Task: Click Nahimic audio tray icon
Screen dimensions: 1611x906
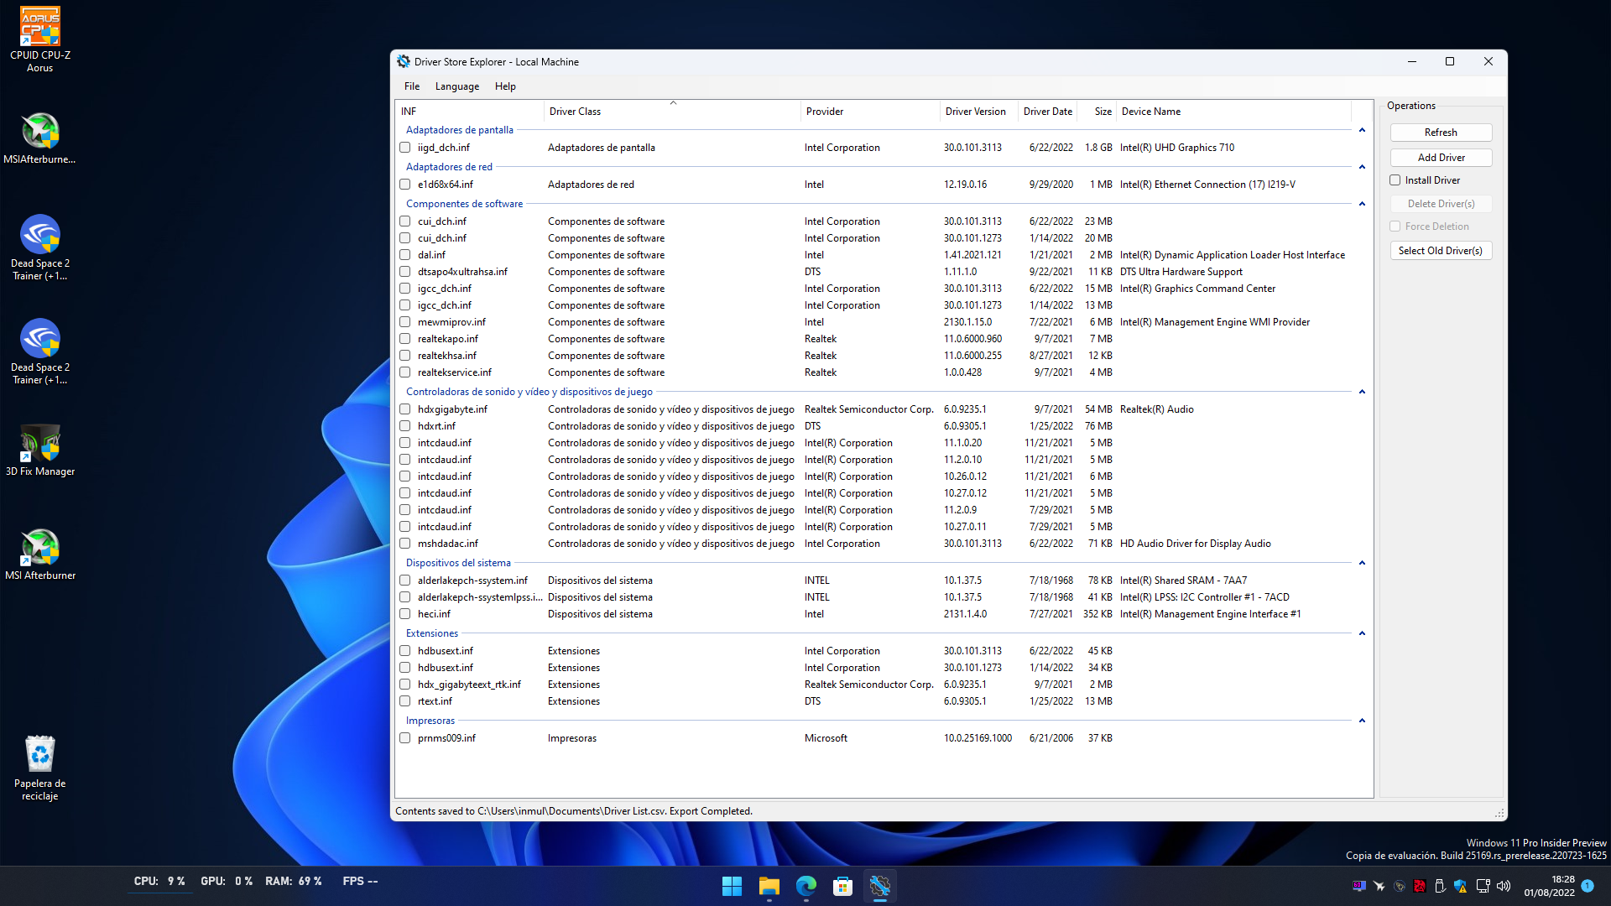Action: pos(1400,886)
